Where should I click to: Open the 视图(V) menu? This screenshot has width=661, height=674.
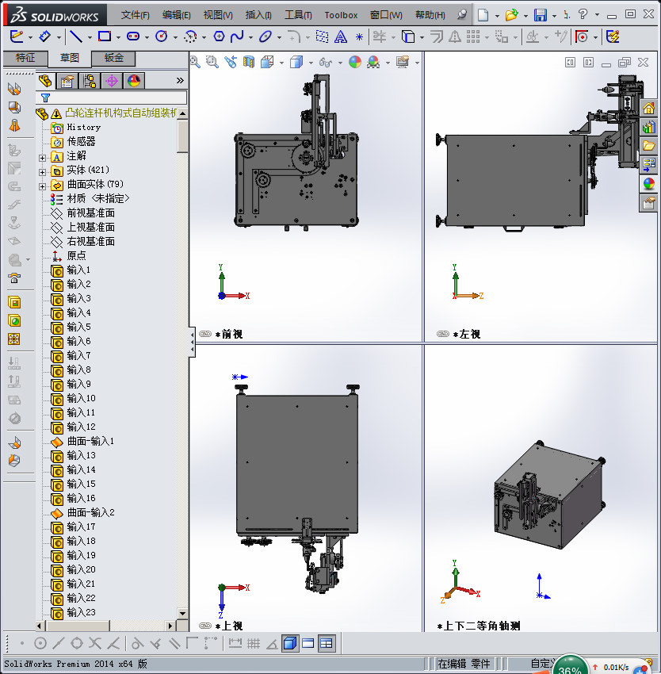click(218, 15)
